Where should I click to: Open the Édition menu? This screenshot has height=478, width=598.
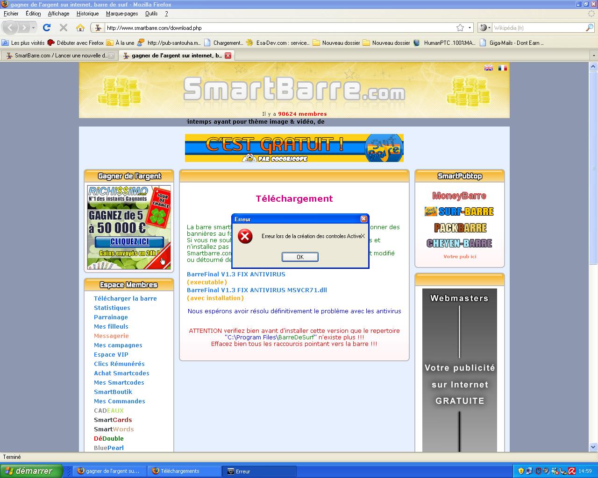[33, 14]
